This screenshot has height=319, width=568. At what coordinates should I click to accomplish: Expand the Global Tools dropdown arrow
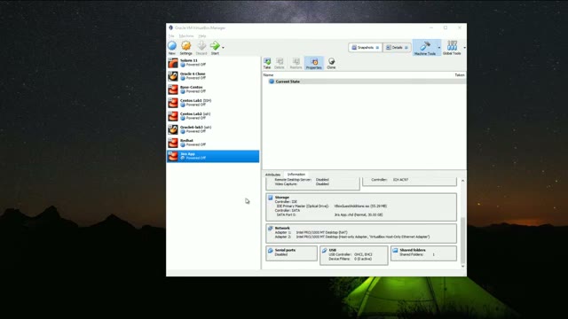point(464,47)
